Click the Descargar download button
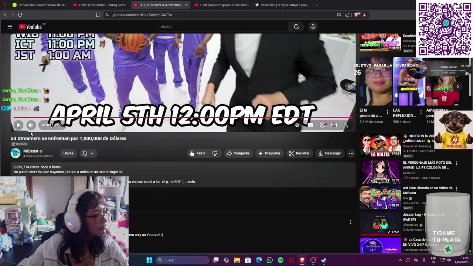The height and width of the screenshot is (266, 473). (330, 153)
